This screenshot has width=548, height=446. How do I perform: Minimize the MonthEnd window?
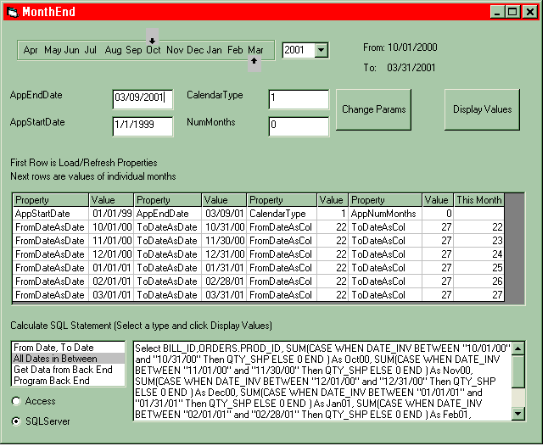coord(496,12)
